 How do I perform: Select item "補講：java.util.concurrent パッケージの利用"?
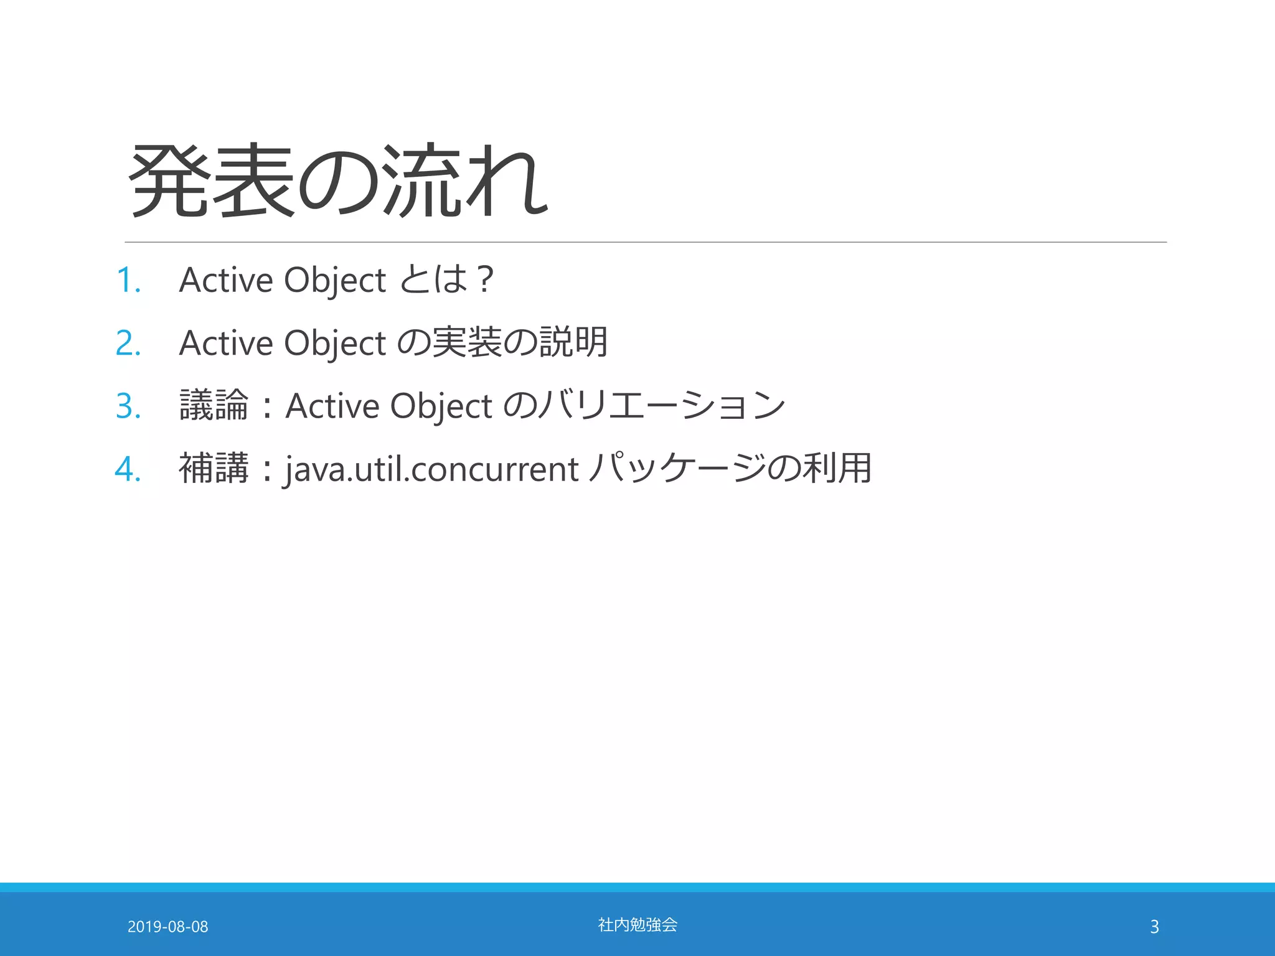point(525,468)
